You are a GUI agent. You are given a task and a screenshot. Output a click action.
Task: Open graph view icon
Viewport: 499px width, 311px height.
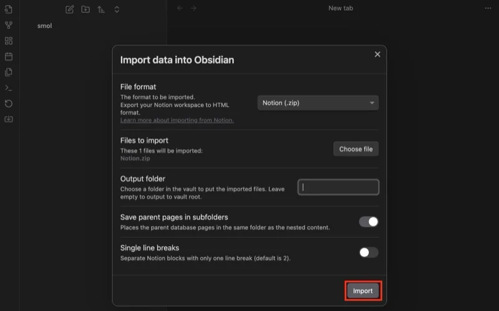pos(9,25)
